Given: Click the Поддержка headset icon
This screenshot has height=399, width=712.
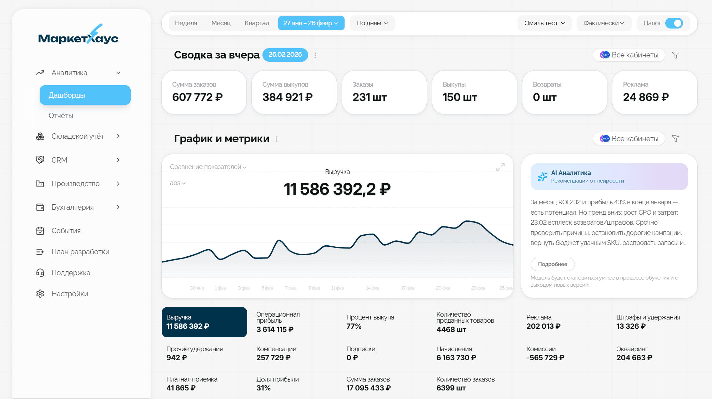Looking at the screenshot, I should click(x=40, y=273).
